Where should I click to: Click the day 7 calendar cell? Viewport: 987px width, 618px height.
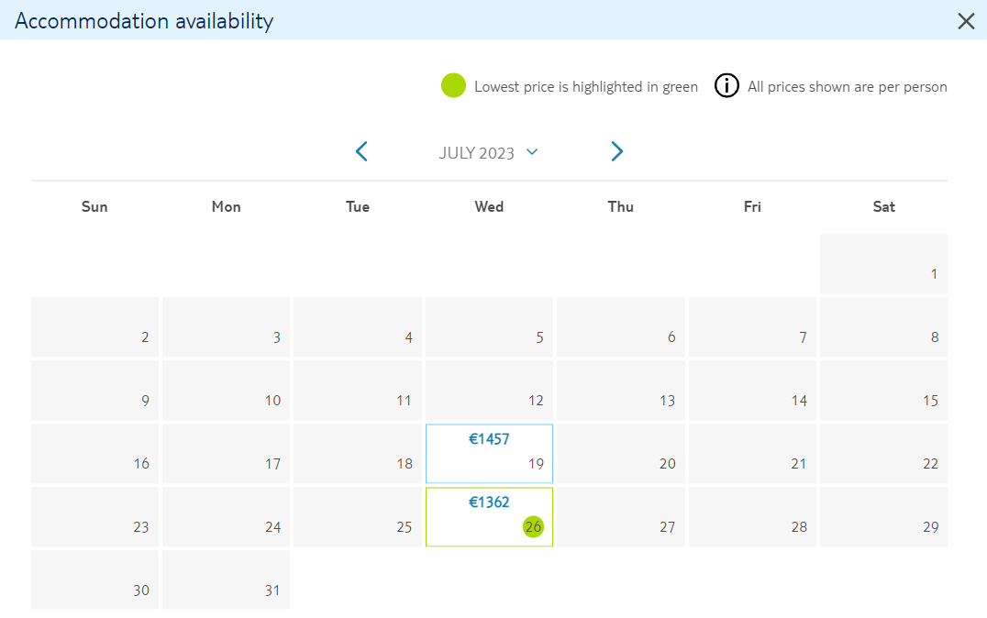point(752,327)
